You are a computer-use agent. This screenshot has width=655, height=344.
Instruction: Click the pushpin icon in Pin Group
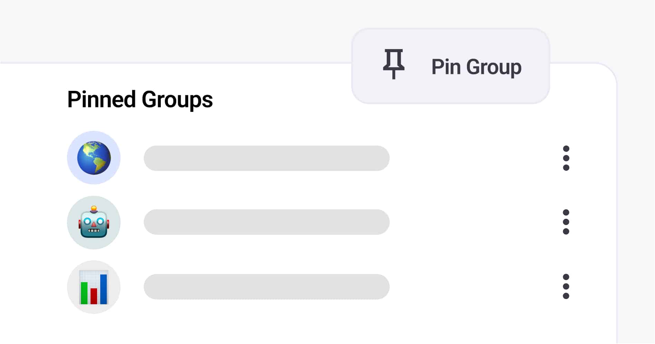(x=393, y=64)
